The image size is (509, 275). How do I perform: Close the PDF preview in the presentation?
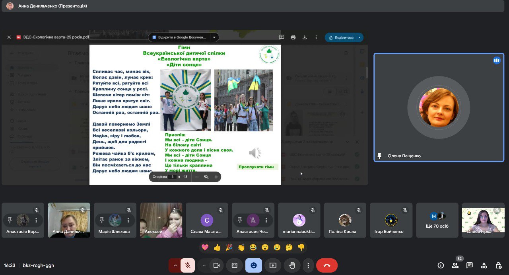[9, 37]
